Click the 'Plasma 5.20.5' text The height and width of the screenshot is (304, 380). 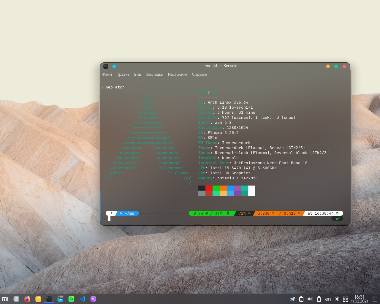click(x=223, y=133)
